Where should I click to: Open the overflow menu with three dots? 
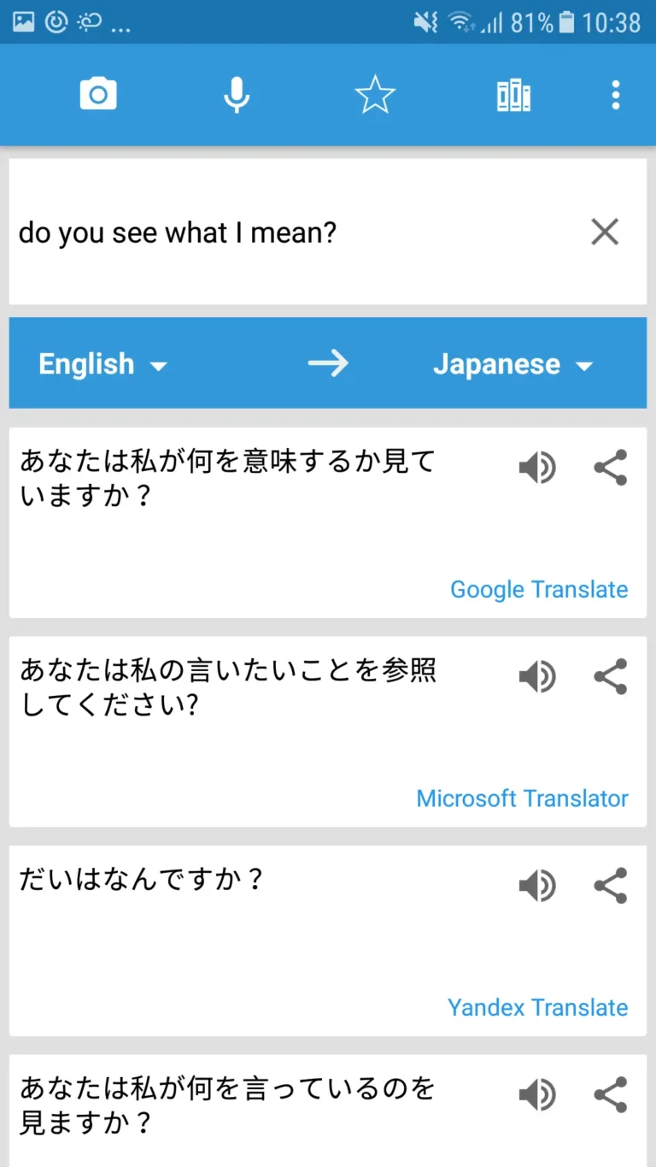(615, 95)
